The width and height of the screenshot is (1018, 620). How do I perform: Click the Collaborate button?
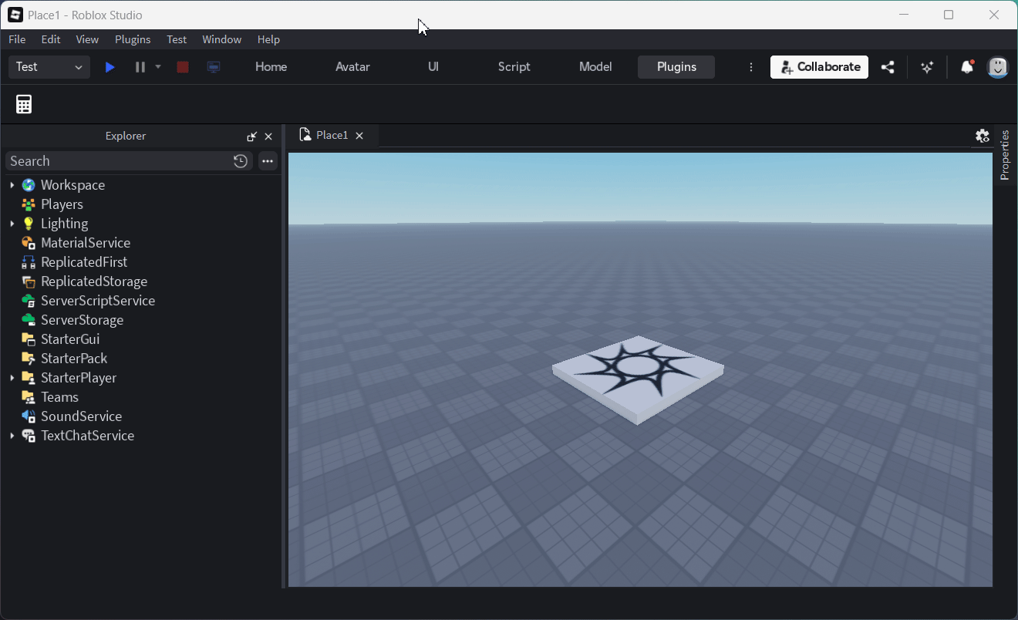pyautogui.click(x=819, y=67)
